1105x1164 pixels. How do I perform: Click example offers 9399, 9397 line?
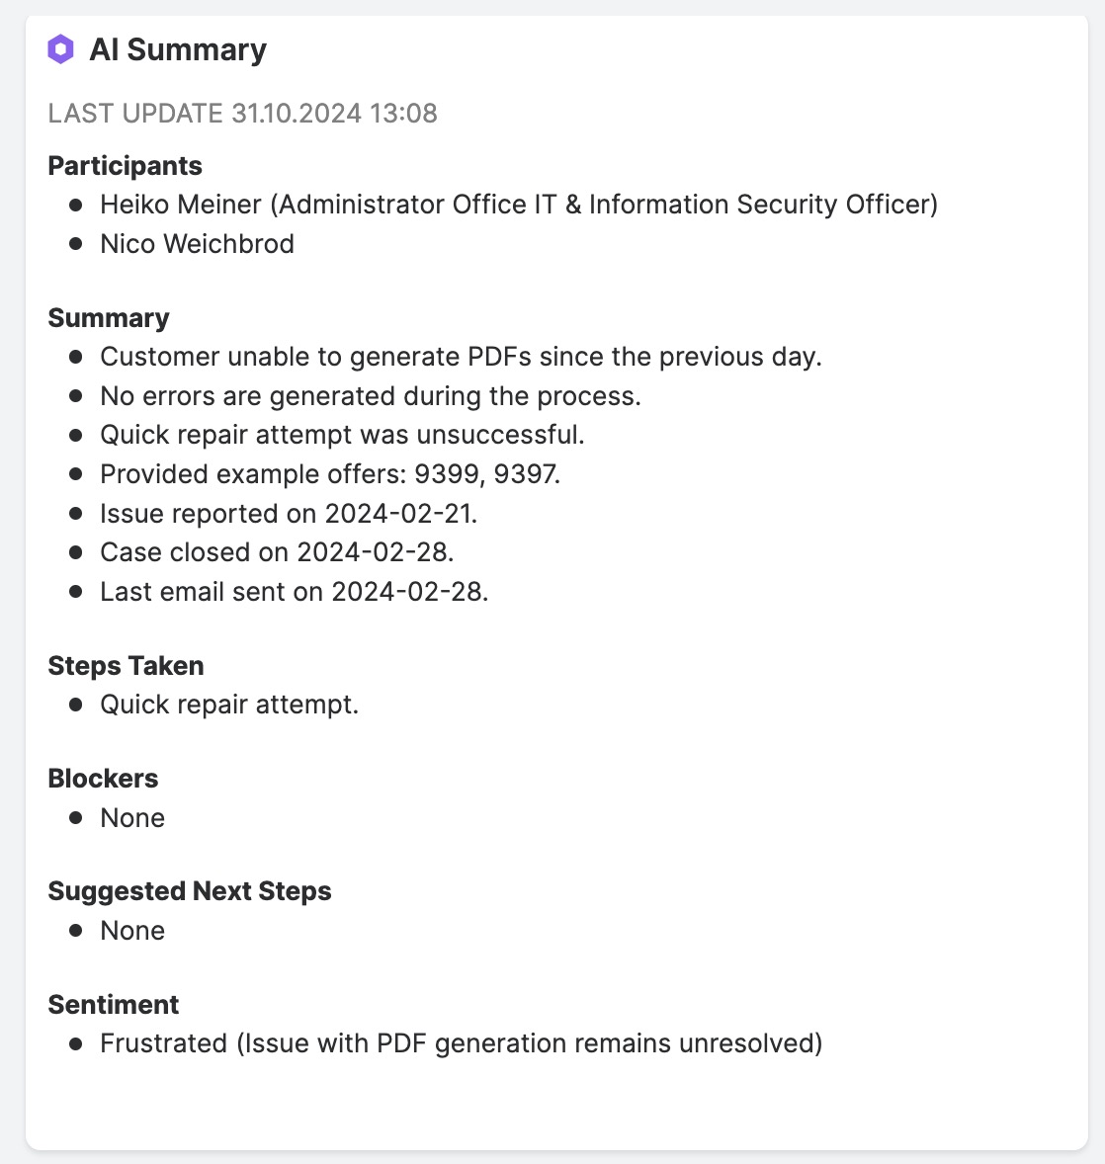(330, 474)
